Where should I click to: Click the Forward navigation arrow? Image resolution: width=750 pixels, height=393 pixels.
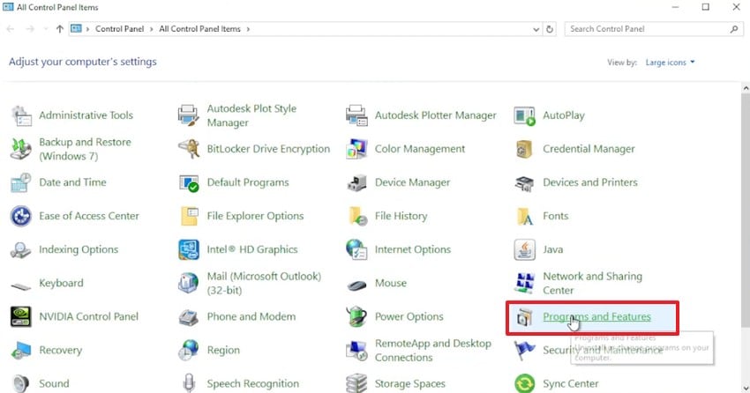30,29
